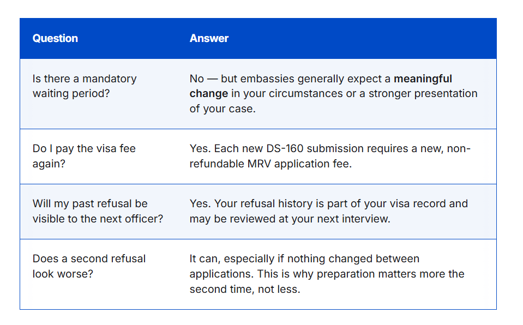Select the 'Will my past refusal be visible' question

click(x=98, y=211)
